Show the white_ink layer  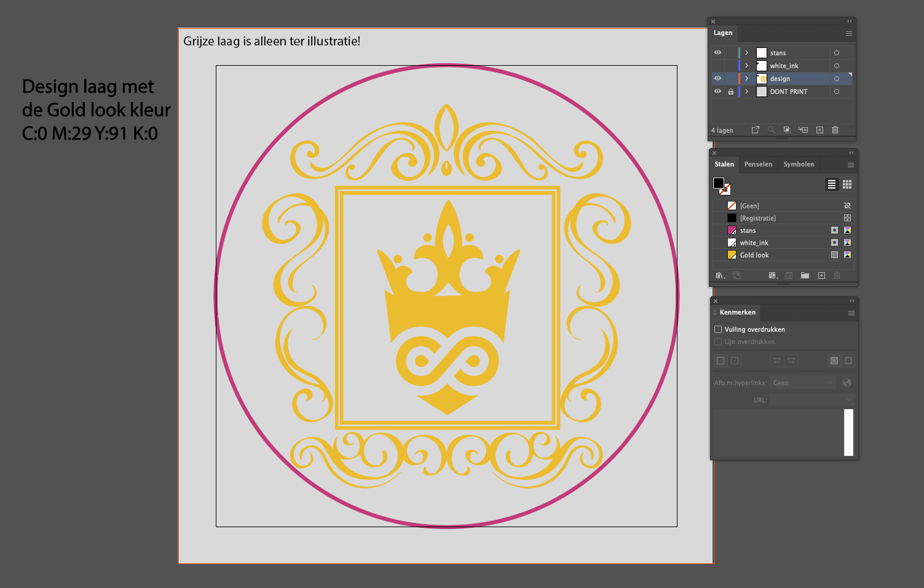(717, 66)
